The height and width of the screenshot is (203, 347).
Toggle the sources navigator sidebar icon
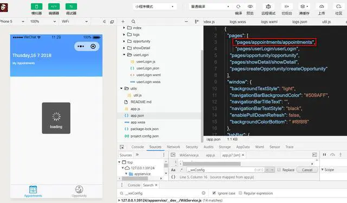(x=173, y=155)
